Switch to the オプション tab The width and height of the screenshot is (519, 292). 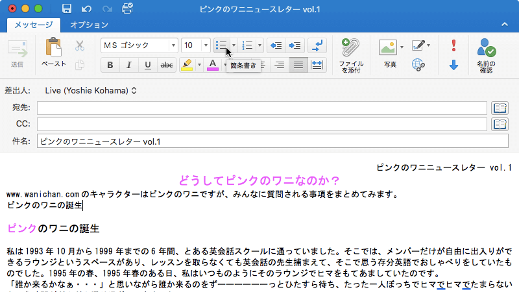89,25
